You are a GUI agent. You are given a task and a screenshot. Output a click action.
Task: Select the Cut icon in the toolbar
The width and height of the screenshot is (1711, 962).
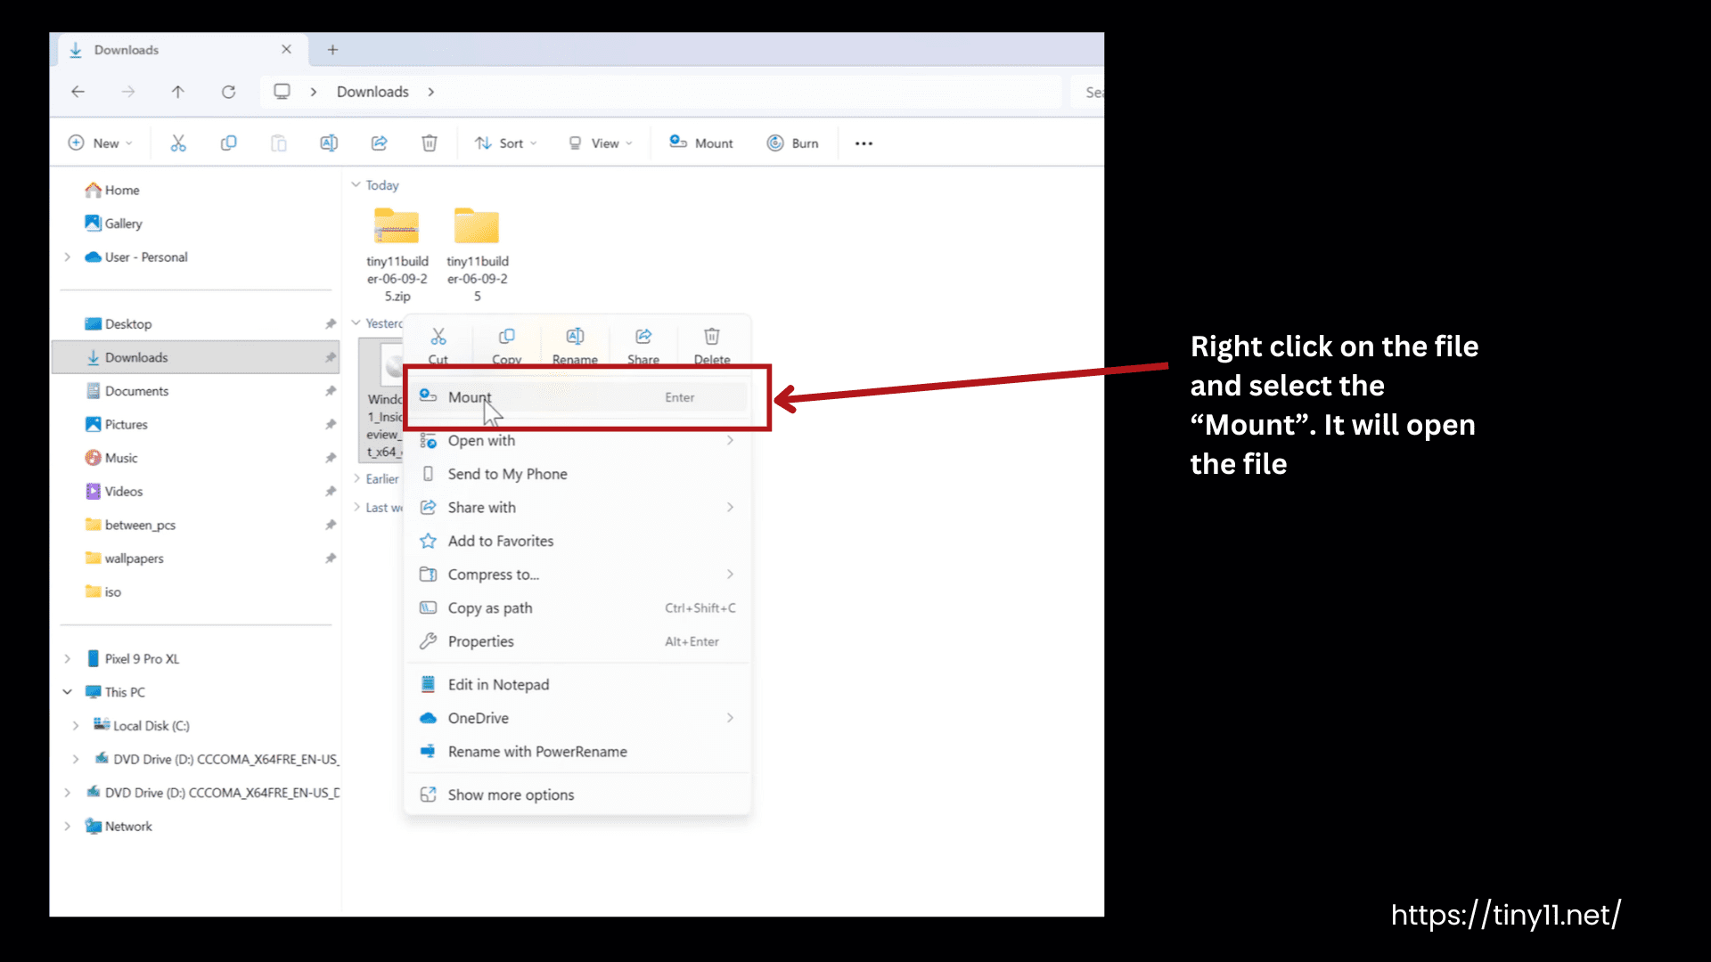(x=178, y=143)
